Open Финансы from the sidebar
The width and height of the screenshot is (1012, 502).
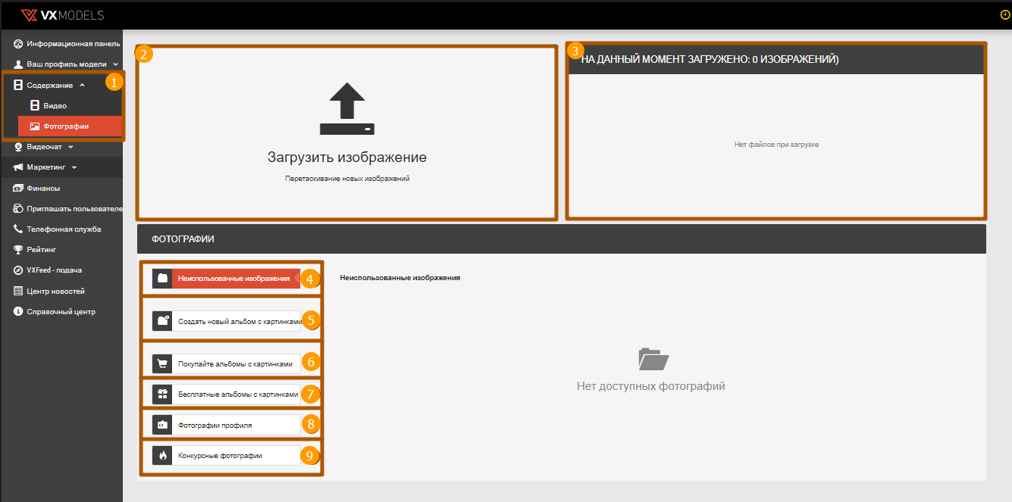(x=43, y=188)
